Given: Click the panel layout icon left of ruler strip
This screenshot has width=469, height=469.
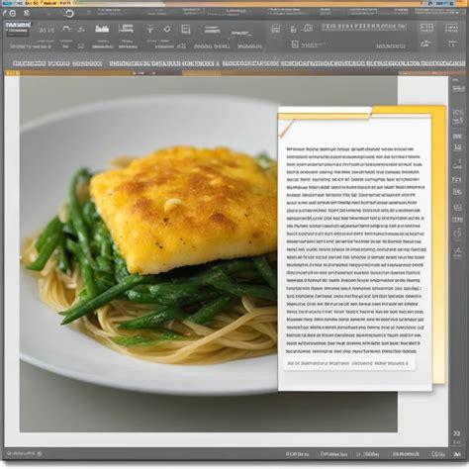Looking at the screenshot, I should [x=275, y=29].
